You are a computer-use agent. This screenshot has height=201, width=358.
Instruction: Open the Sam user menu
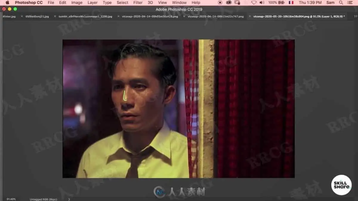point(330,2)
